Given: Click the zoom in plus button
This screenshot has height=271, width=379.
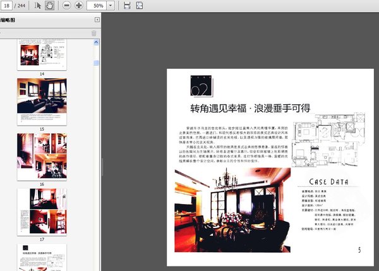Looking at the screenshot, I should pos(78,5).
